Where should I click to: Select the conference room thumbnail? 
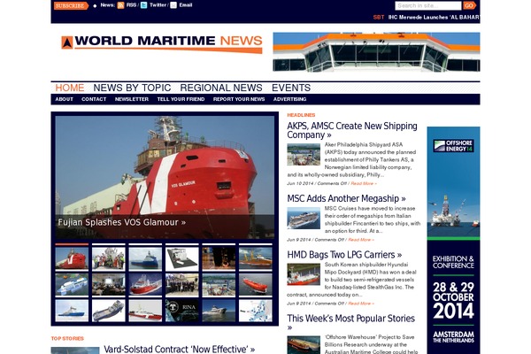coord(108,285)
